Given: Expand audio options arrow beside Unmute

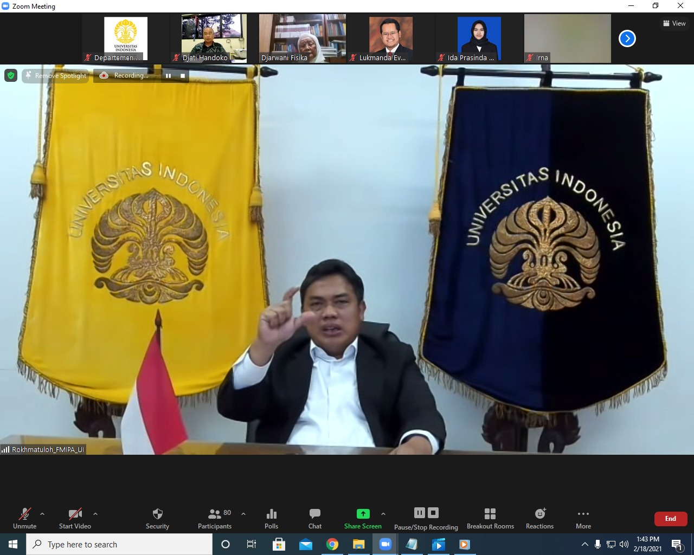Looking at the screenshot, I should click(42, 514).
